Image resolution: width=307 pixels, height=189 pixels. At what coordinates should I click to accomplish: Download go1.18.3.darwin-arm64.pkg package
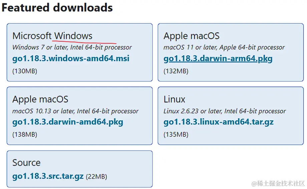point(218,59)
